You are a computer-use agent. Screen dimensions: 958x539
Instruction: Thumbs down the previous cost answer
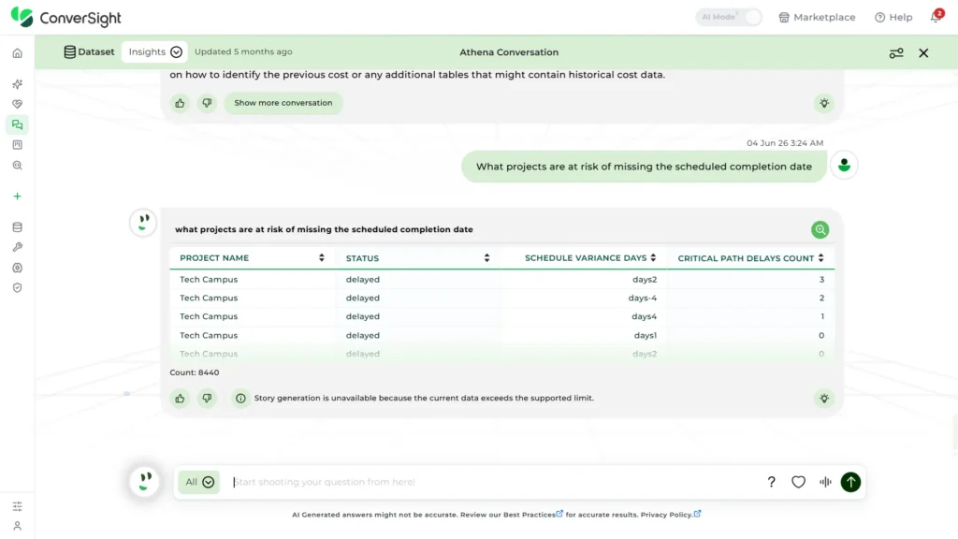tap(207, 103)
